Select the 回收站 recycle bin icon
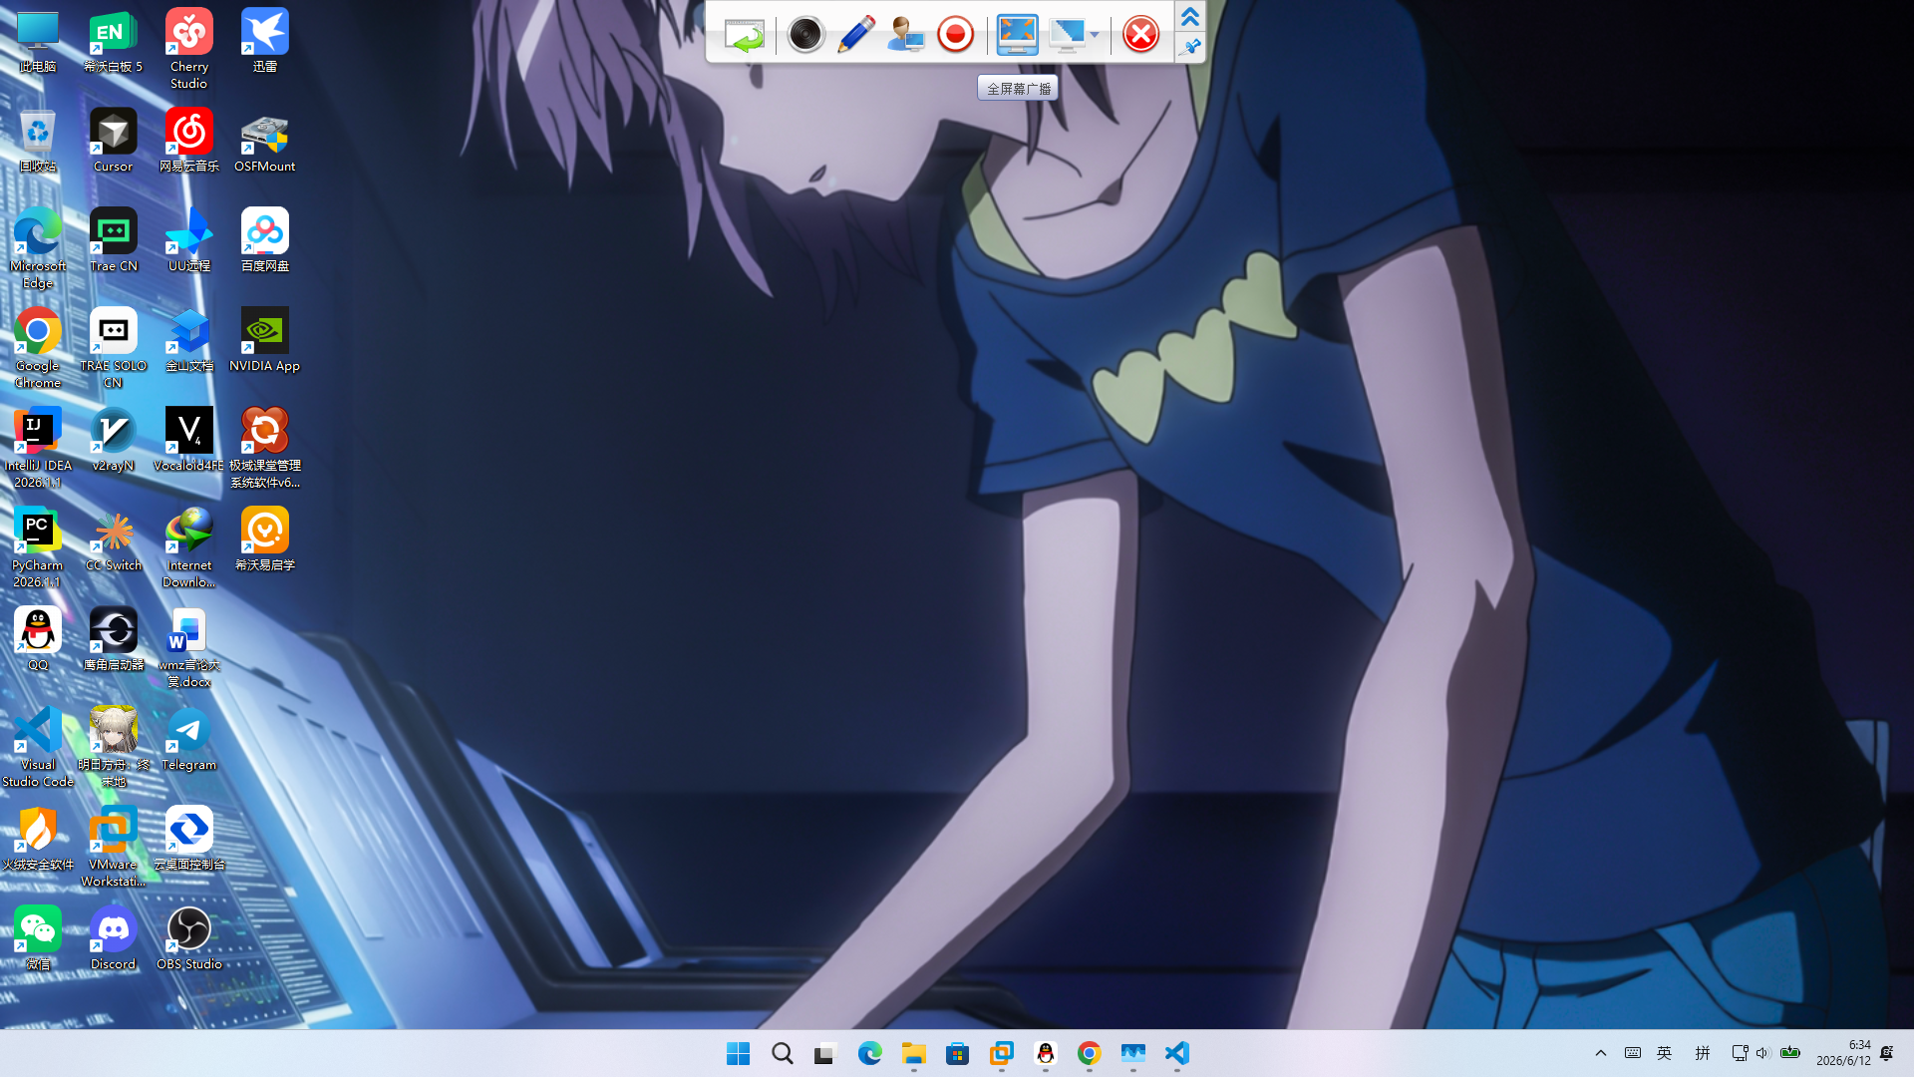Screen dimensions: 1914x1077 coord(38,142)
